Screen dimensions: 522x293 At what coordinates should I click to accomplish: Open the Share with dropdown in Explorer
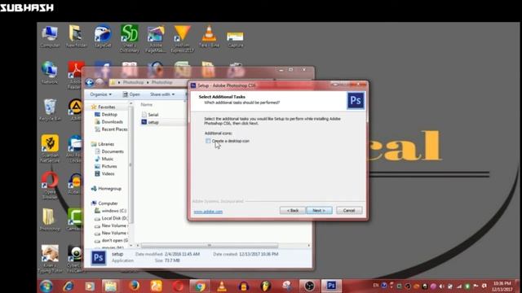point(162,94)
